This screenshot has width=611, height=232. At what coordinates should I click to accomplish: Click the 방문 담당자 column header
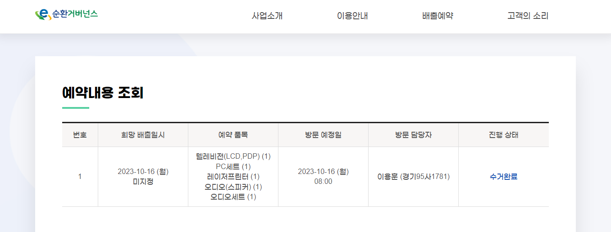click(413, 135)
